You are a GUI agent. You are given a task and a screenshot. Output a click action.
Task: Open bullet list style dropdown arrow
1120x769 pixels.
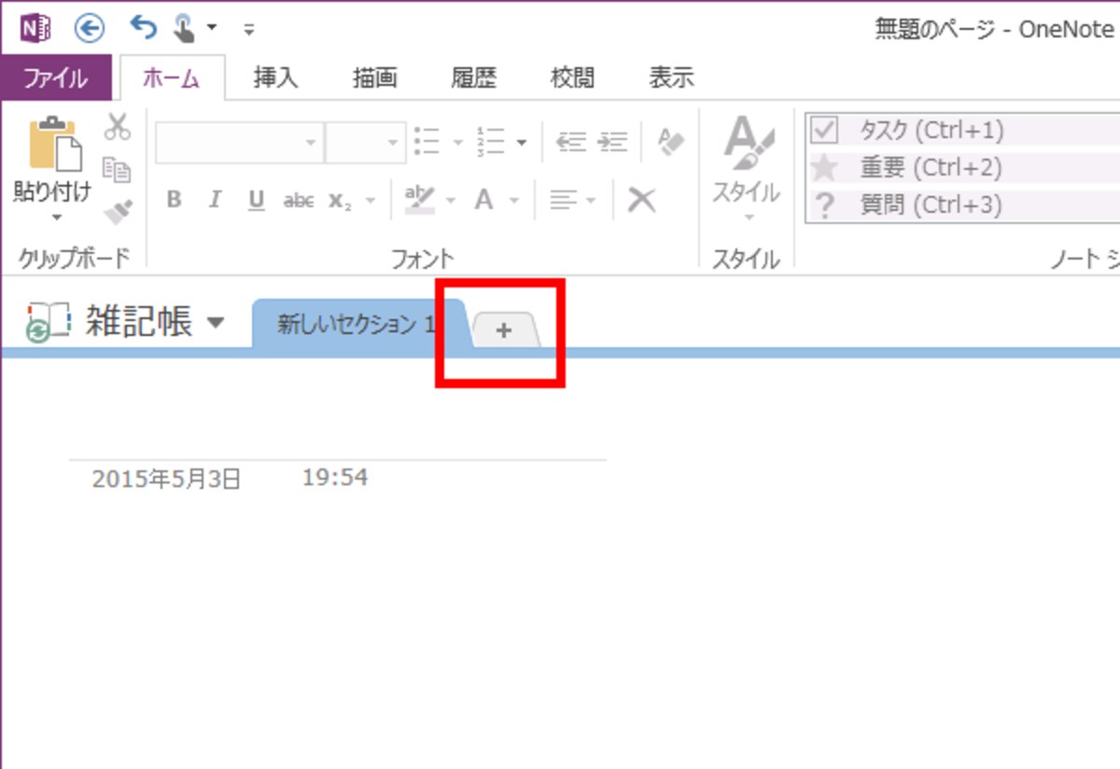click(457, 143)
